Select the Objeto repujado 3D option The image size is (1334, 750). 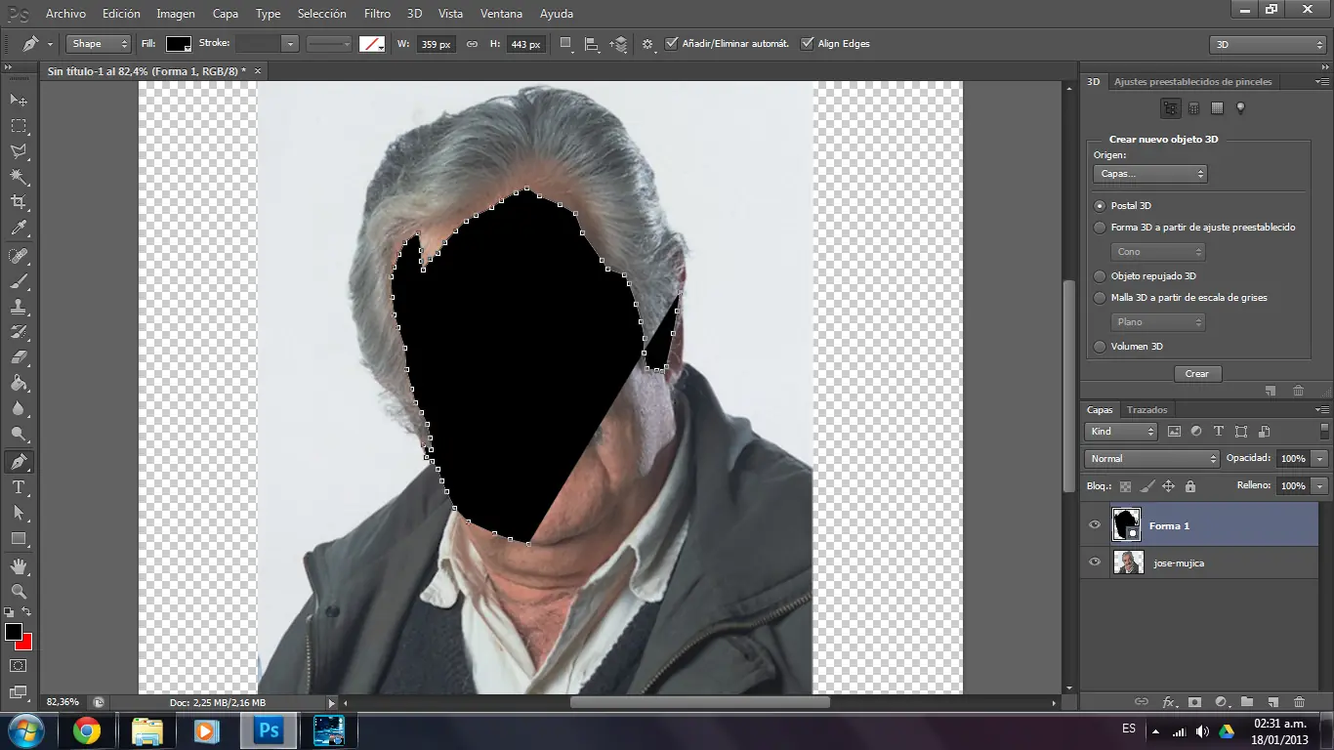pos(1101,276)
